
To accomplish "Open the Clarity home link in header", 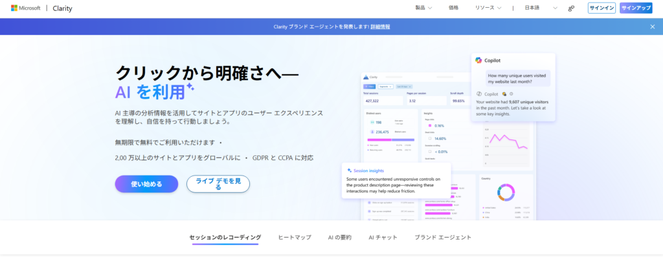I will 62,8.
